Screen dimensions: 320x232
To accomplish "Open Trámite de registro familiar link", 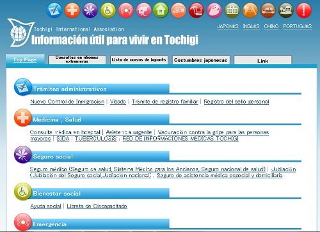I will 165,102.
